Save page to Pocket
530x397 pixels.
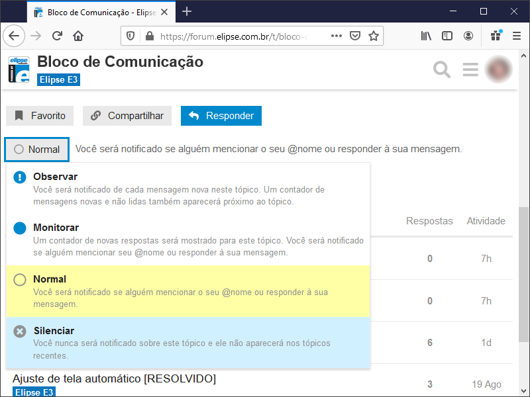pos(355,36)
